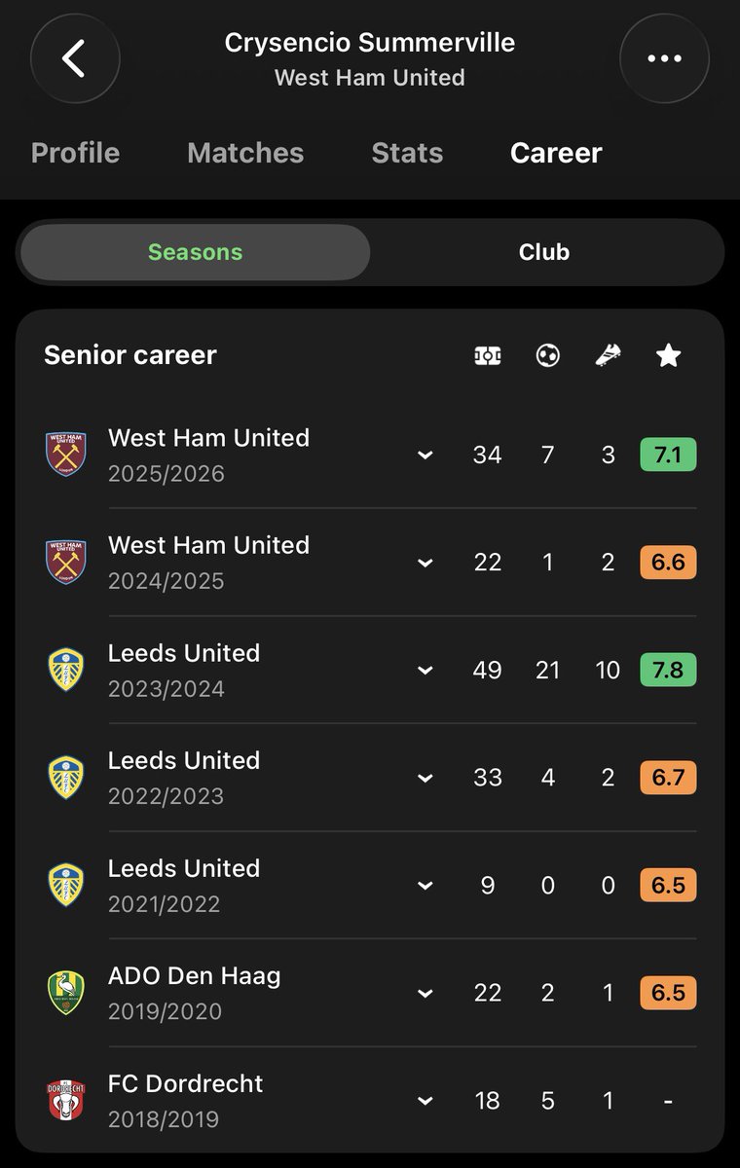Image resolution: width=740 pixels, height=1168 pixels.
Task: Tap the goals ball column icon
Action: click(547, 356)
